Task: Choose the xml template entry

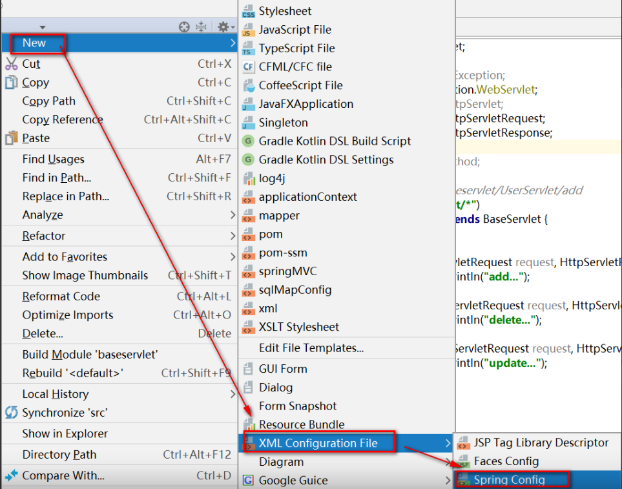Action: point(346,309)
